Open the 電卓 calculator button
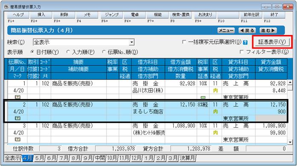The width and height of the screenshot is (297, 166). (135, 15)
